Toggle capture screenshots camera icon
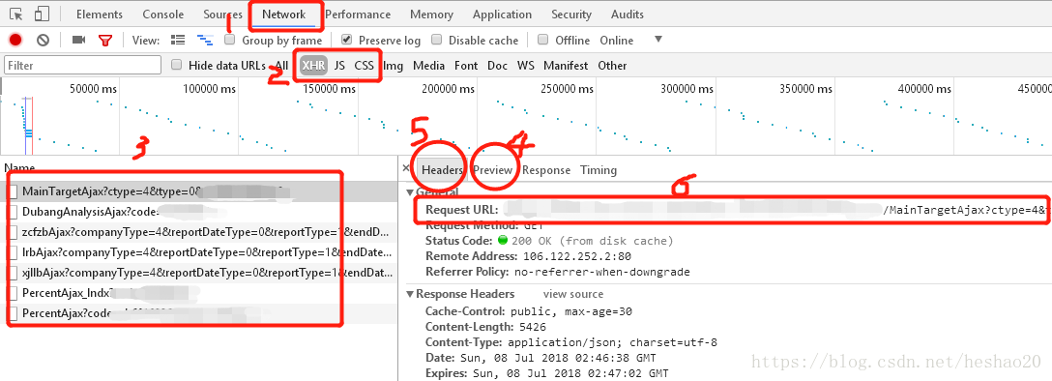The width and height of the screenshot is (1052, 381). (x=78, y=41)
